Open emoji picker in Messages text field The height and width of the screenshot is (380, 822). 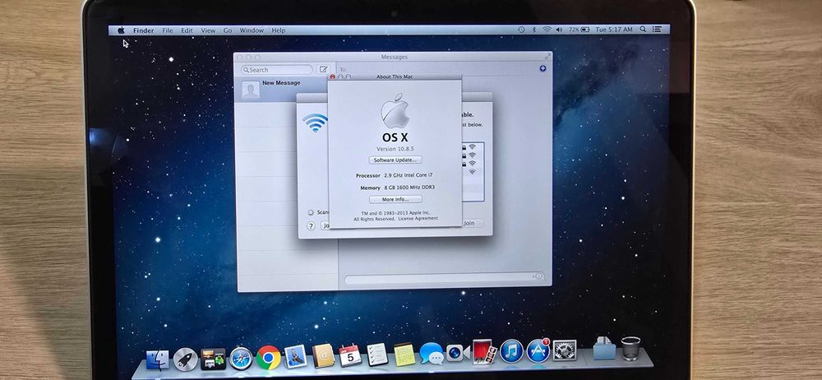539,276
